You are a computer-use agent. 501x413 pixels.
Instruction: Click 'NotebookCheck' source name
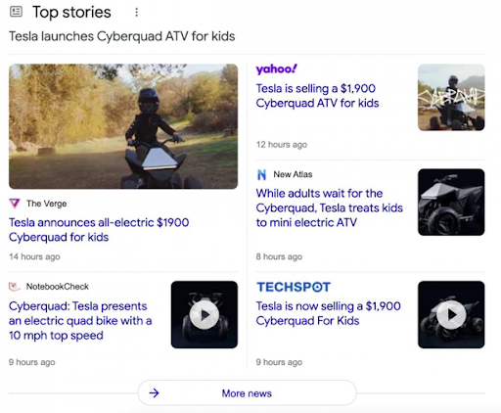(x=58, y=287)
